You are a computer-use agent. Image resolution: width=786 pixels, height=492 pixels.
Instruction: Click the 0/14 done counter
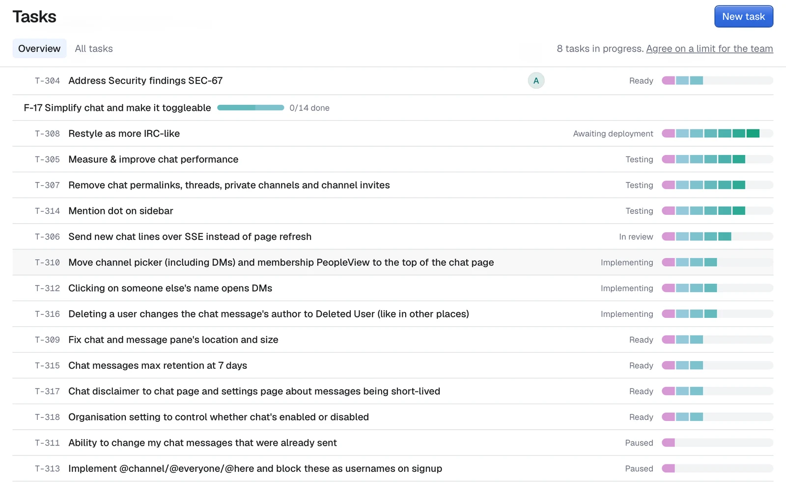309,108
